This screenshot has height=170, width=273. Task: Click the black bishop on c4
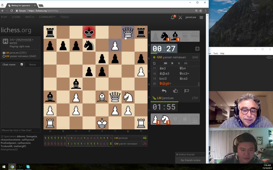76,84
